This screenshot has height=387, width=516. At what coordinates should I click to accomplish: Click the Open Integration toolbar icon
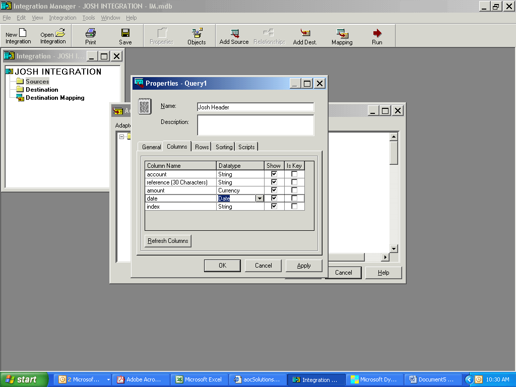52,35
